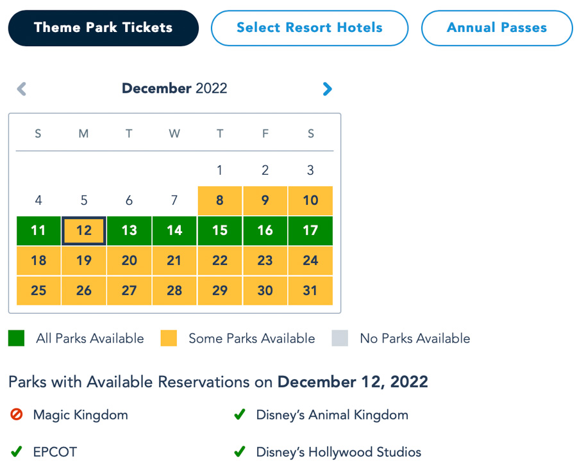Pick December 25 on the calendar
Image resolution: width=577 pixels, height=468 pixels.
coord(38,291)
